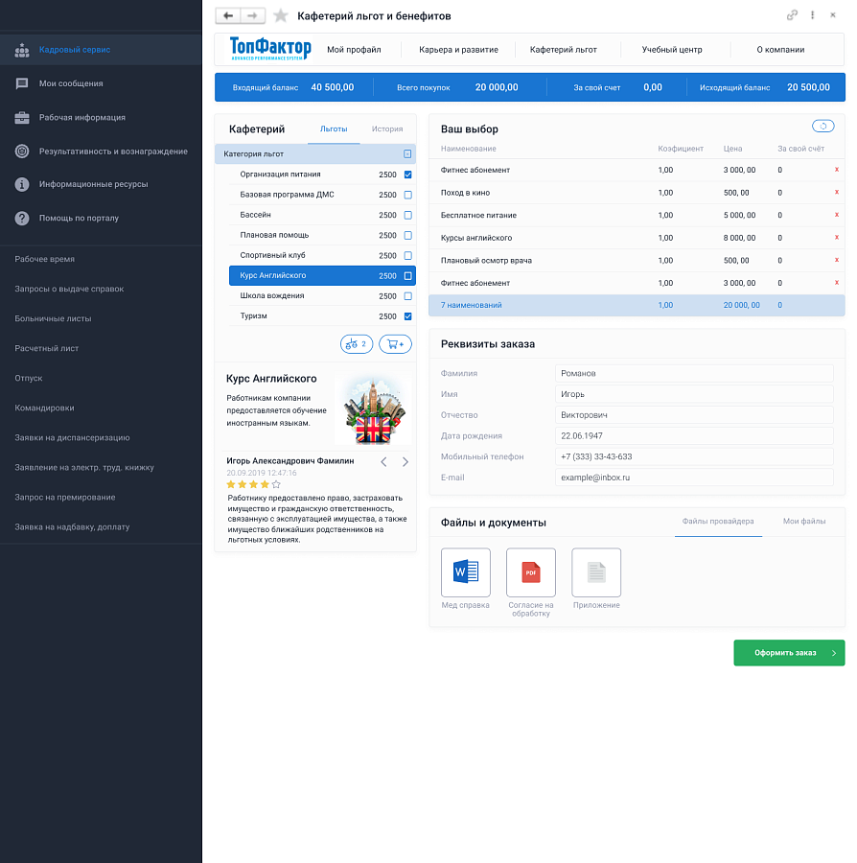The width and height of the screenshot is (857, 863).
Task: Mark page as favorite with star icon
Action: (x=281, y=16)
